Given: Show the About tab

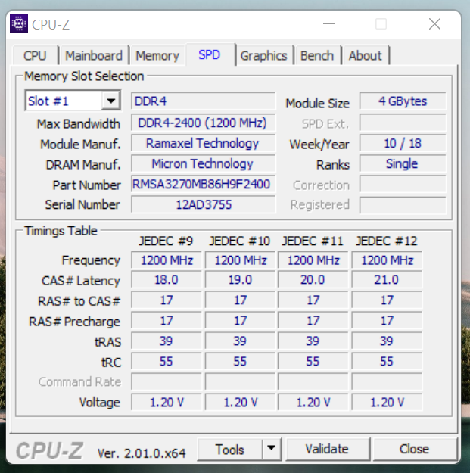Looking at the screenshot, I should pyautogui.click(x=365, y=55).
